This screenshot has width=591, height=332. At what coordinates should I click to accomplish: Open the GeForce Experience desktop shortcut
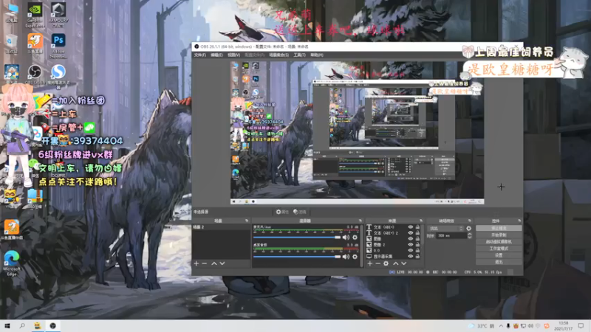(35, 15)
